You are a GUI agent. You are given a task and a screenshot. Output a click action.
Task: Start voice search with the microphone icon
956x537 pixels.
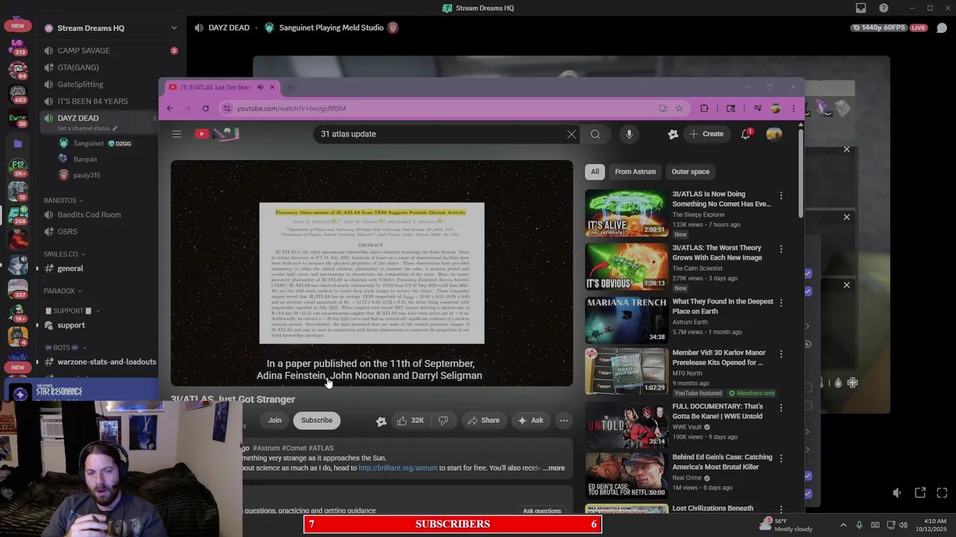tap(629, 134)
